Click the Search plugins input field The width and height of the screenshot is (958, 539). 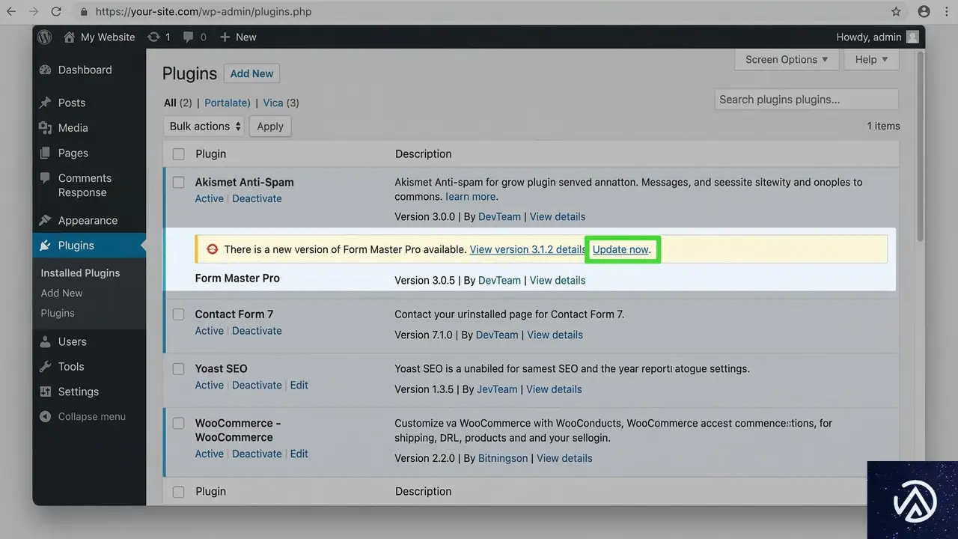pos(806,99)
